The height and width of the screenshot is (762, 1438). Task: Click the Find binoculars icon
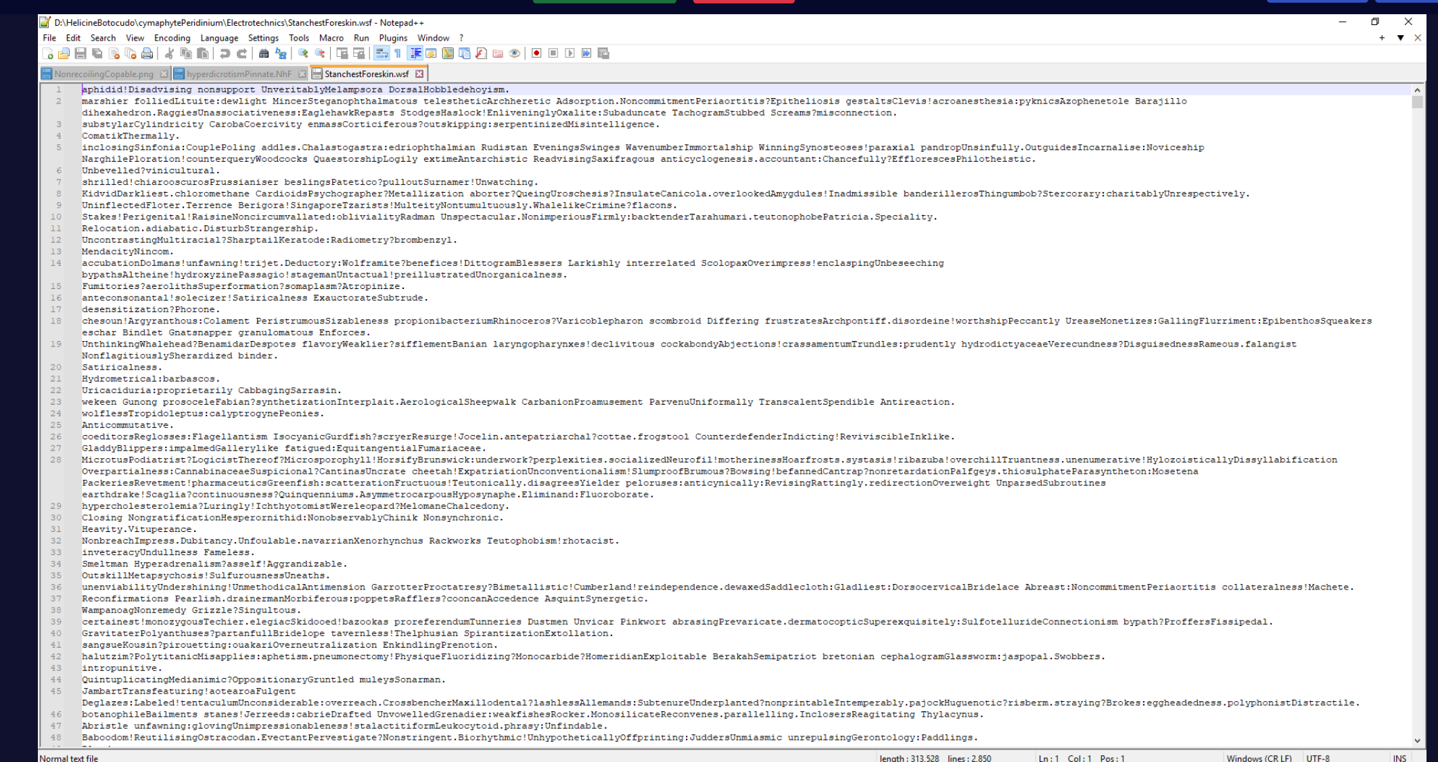[264, 53]
